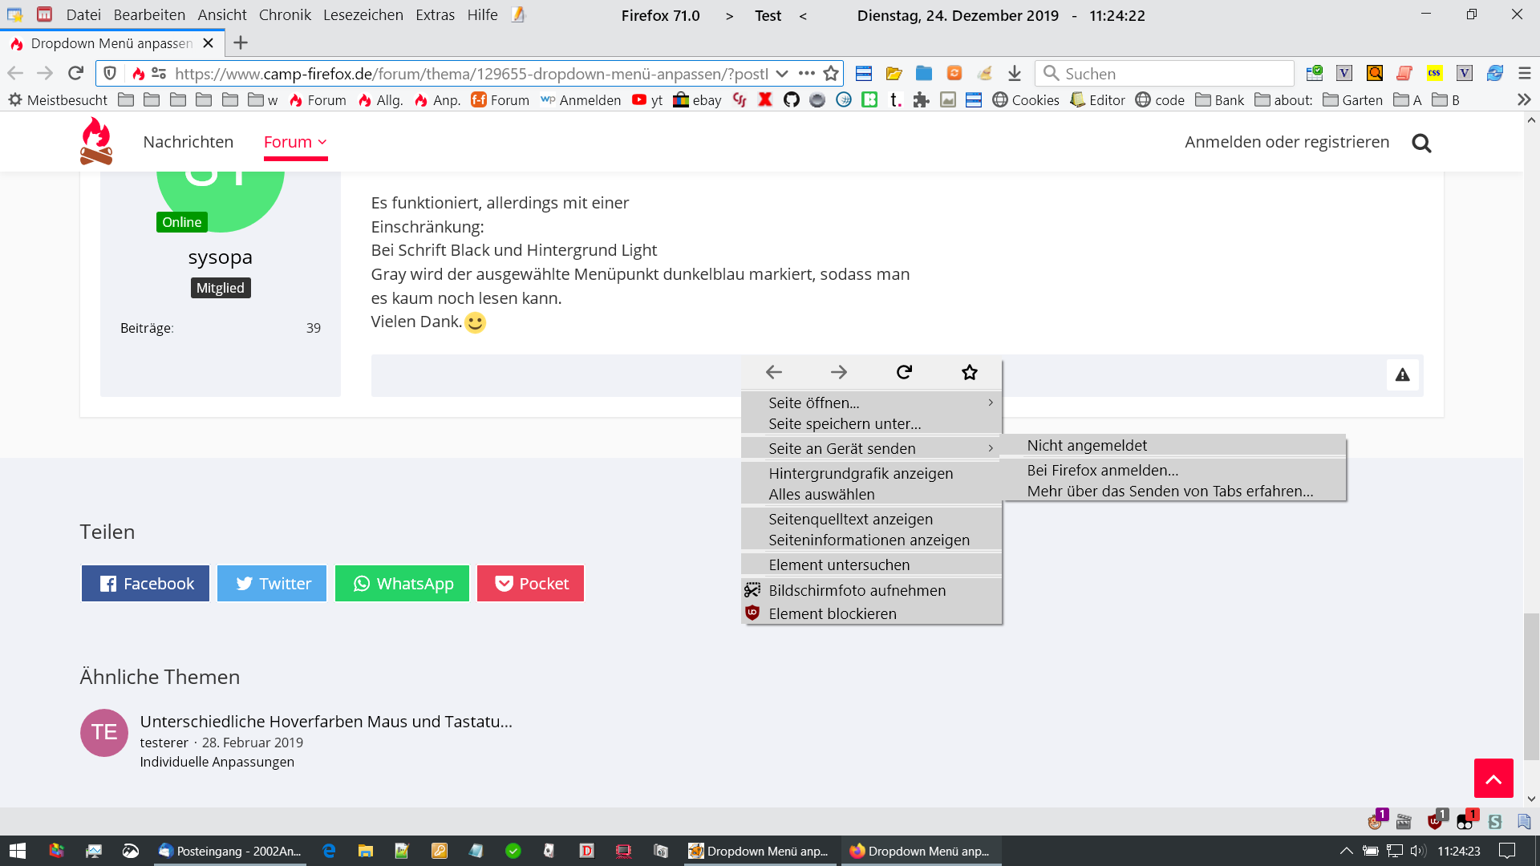The image size is (1540, 866).
Task: Click the bookmark star in the address bar
Action: pyautogui.click(x=831, y=74)
